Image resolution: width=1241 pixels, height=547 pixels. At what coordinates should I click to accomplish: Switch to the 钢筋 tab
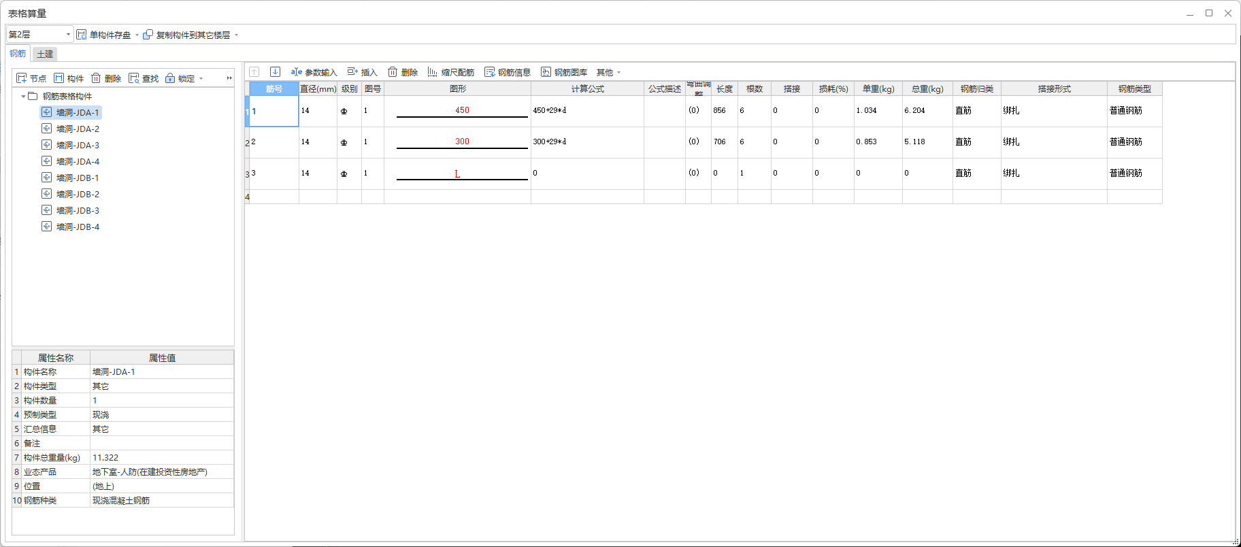18,53
